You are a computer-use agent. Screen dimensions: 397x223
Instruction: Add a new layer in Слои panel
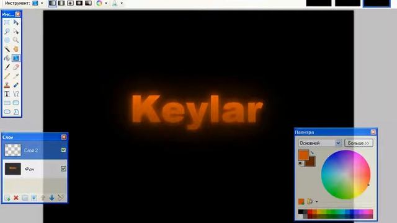pyautogui.click(x=7, y=198)
